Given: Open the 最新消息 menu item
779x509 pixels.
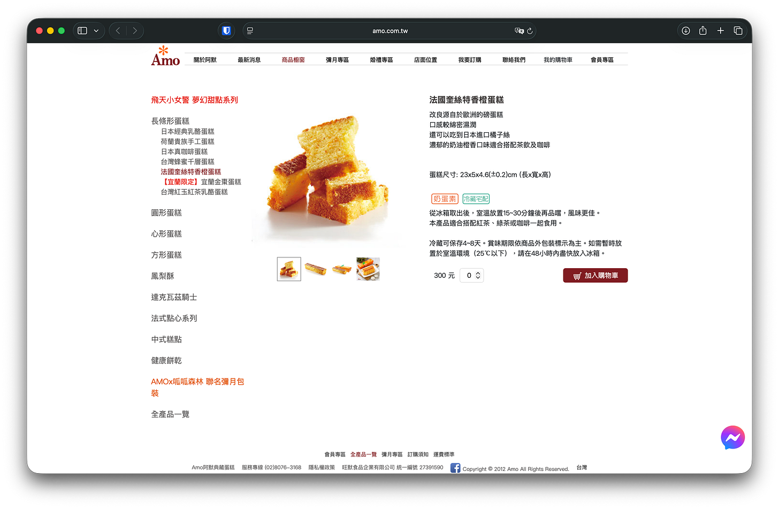Looking at the screenshot, I should coord(249,60).
